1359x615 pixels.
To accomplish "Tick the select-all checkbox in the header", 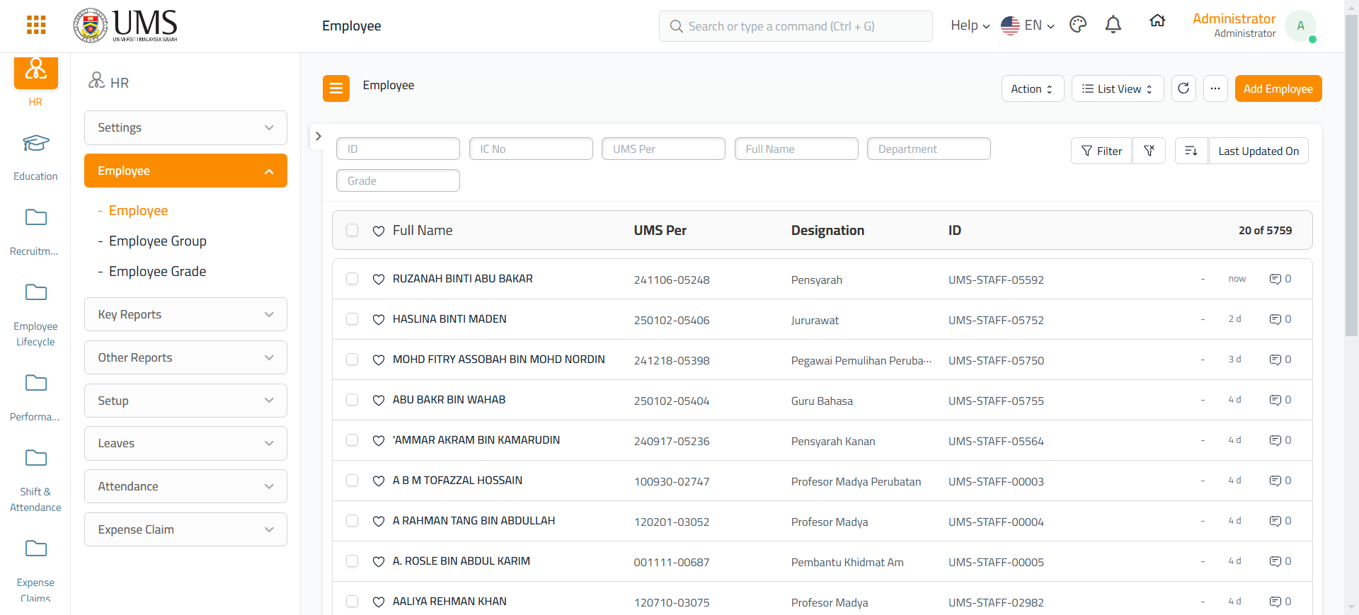I will [352, 230].
